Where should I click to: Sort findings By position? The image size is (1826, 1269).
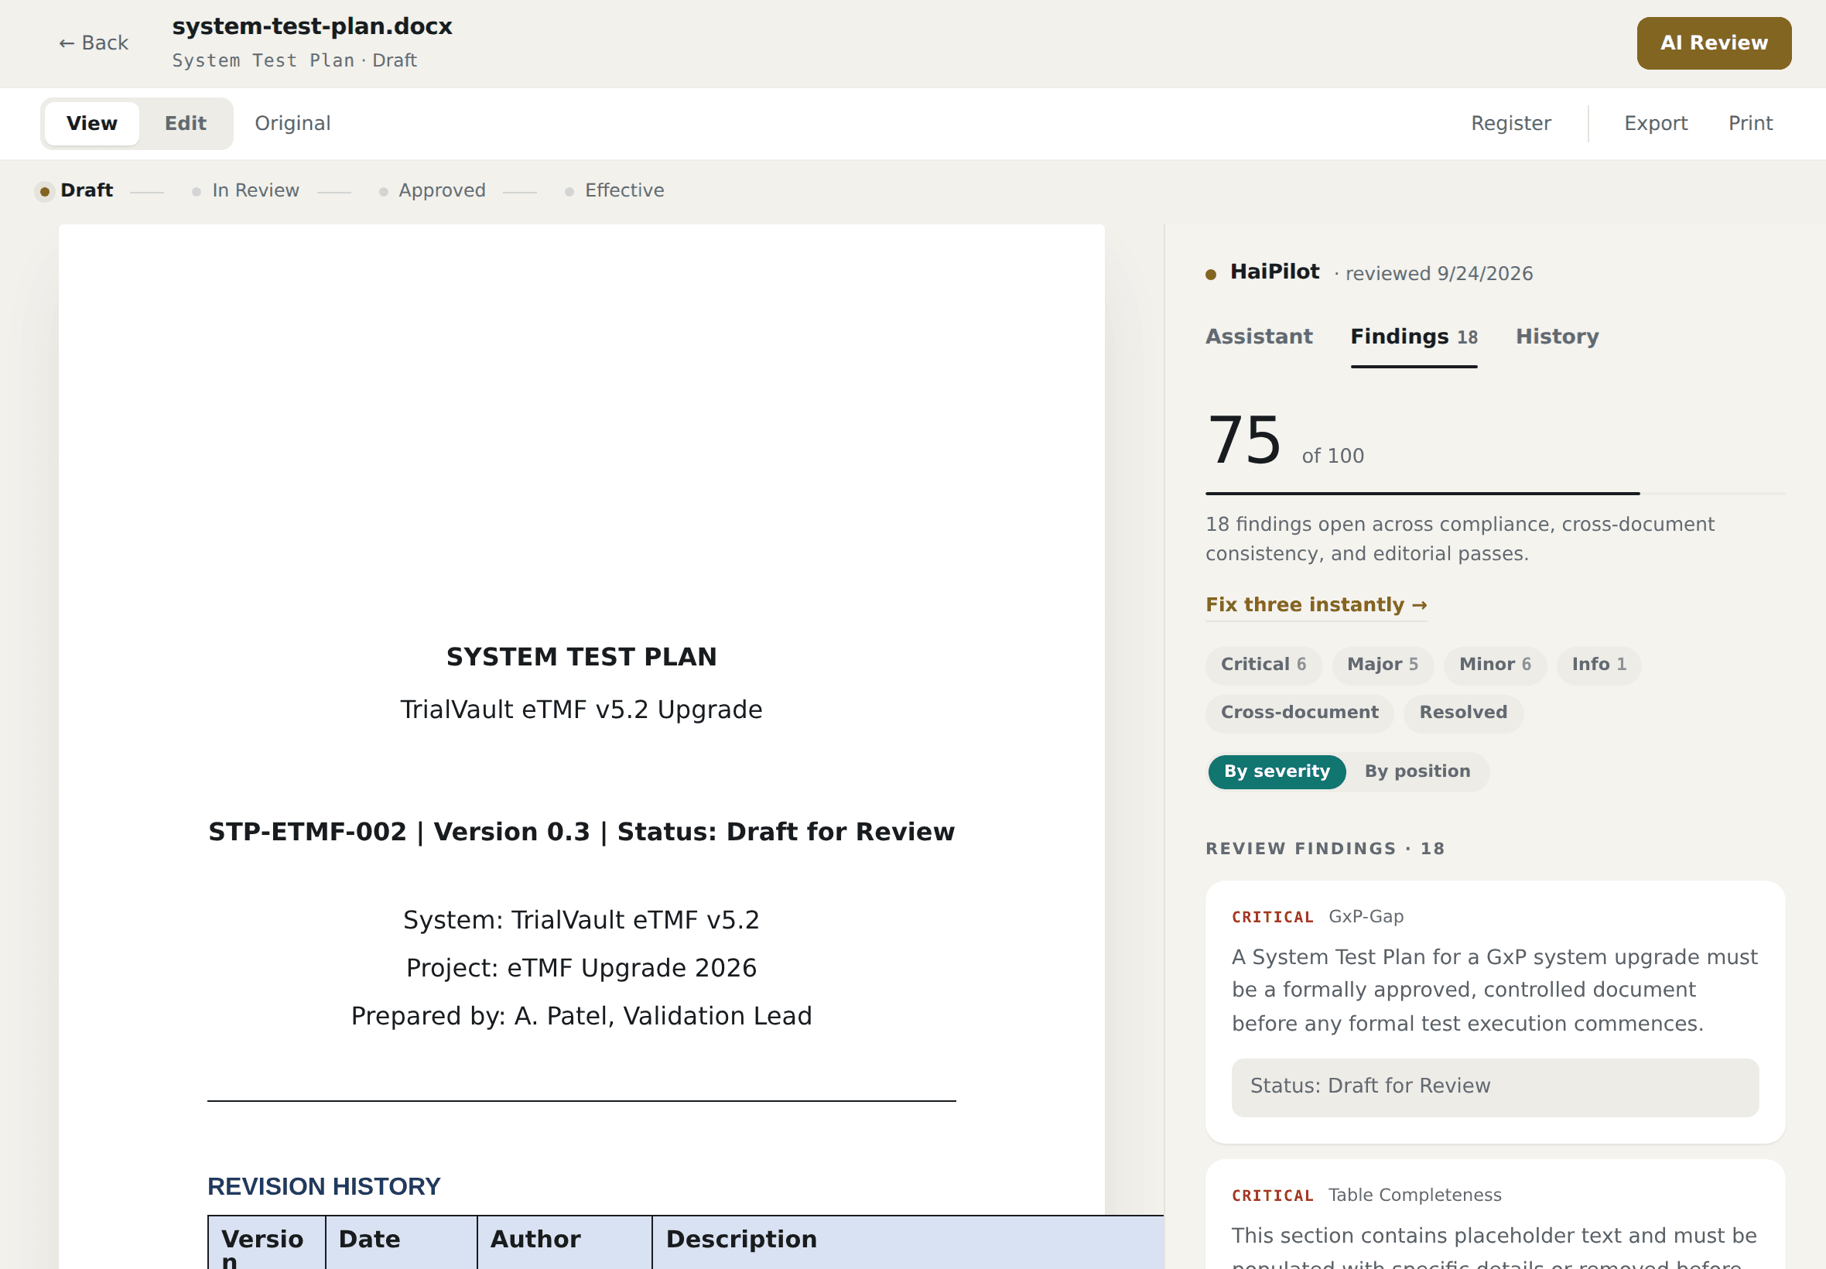[x=1417, y=772]
